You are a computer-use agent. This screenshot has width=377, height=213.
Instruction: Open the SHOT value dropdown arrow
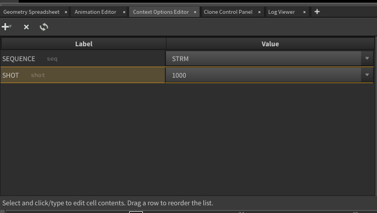[x=367, y=75]
